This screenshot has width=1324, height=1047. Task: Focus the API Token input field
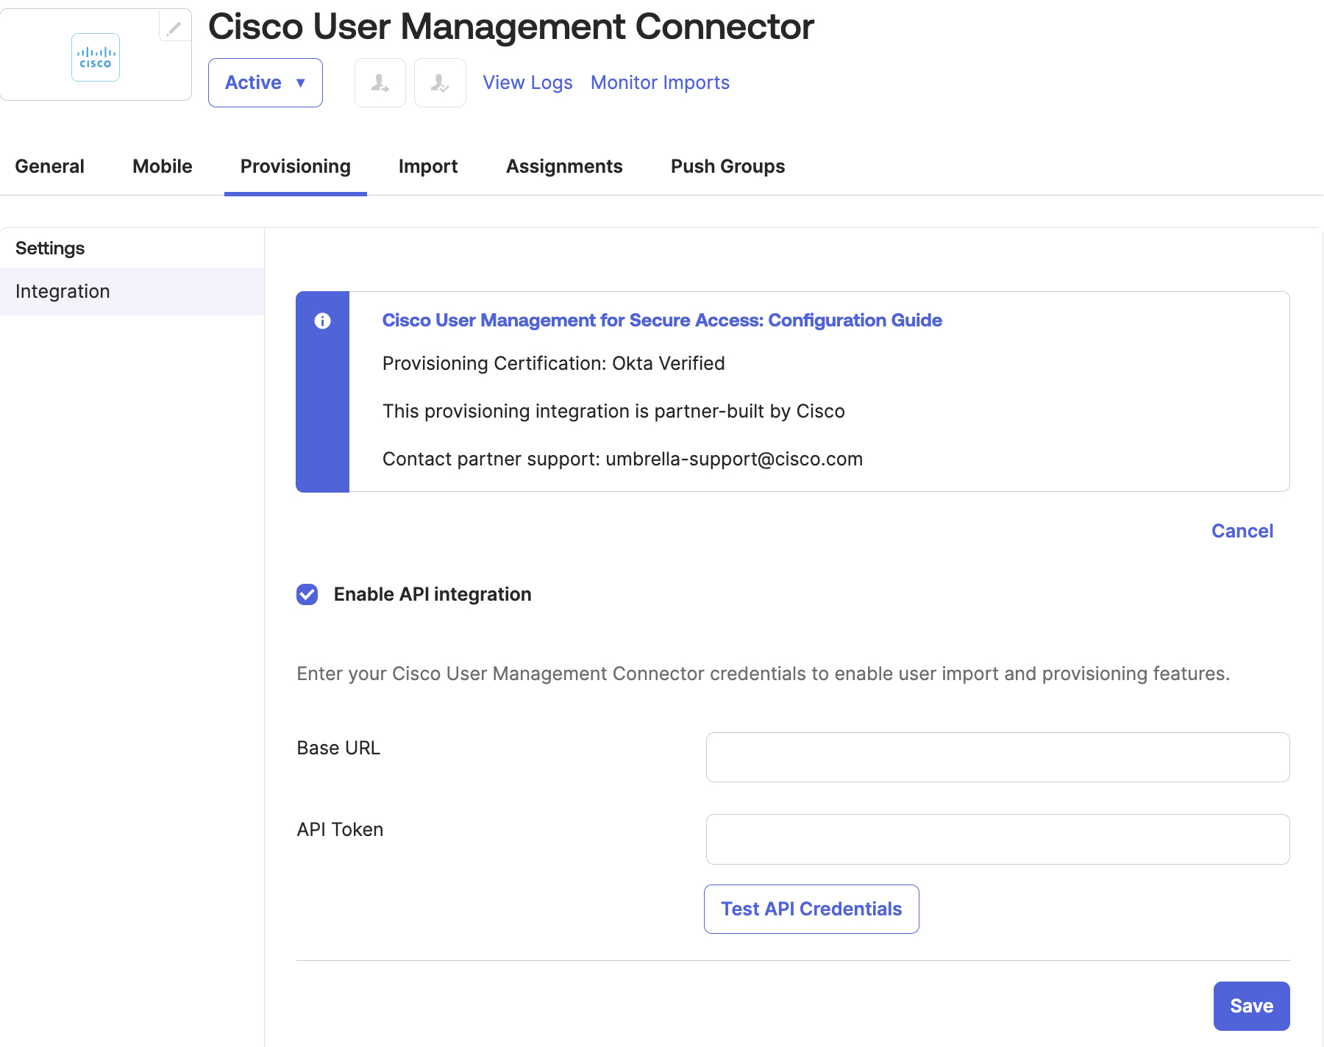997,839
